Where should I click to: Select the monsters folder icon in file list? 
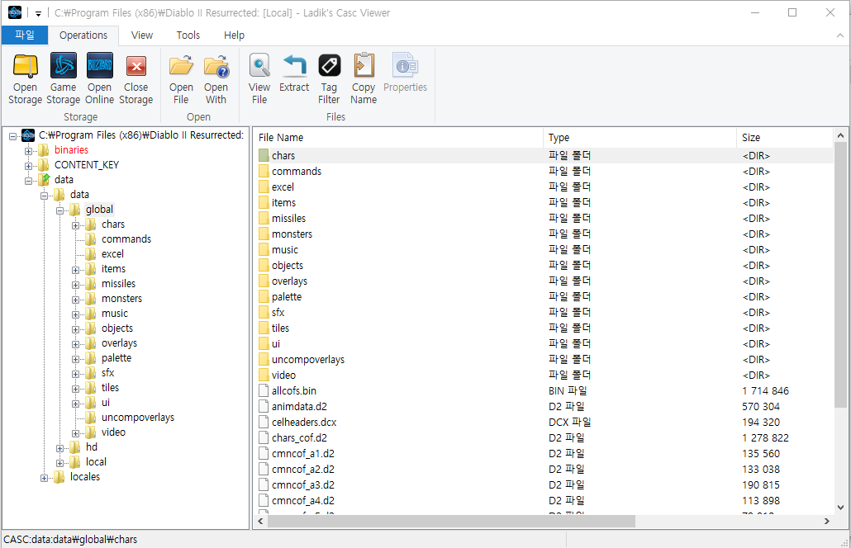264,234
